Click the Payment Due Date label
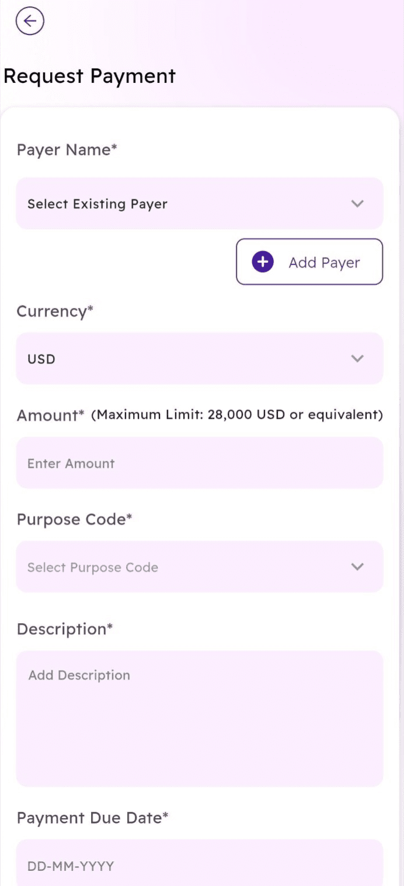Screen dimensions: 404x886 (92, 818)
